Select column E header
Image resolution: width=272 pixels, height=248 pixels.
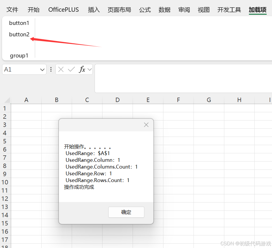[x=148, y=100]
